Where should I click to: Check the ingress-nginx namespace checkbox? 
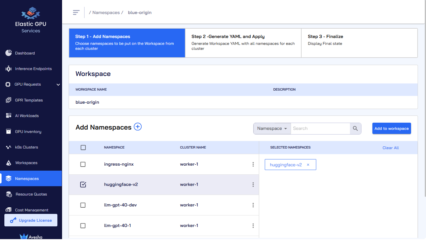click(83, 164)
